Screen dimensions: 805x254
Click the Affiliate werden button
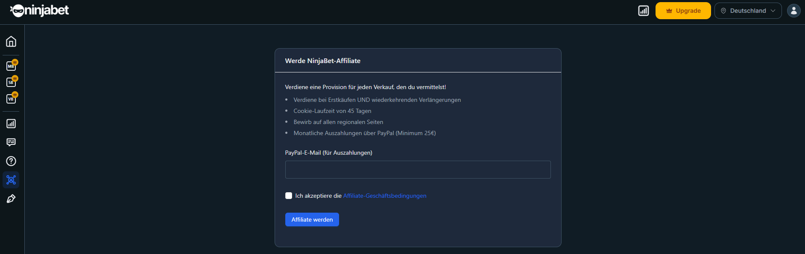click(x=312, y=219)
